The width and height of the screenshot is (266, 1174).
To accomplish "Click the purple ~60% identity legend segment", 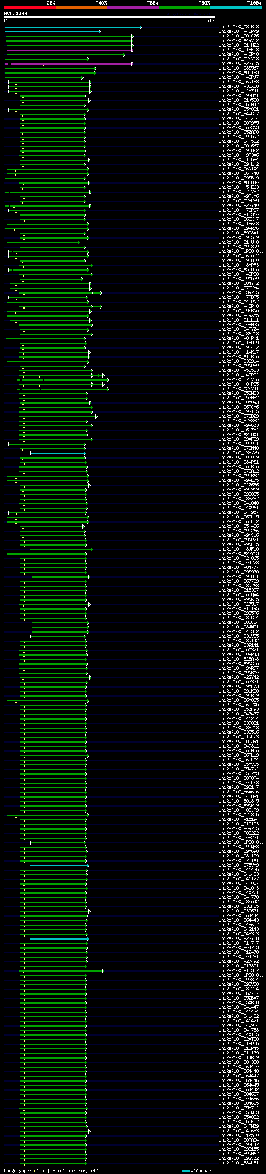I will [x=133, y=7].
